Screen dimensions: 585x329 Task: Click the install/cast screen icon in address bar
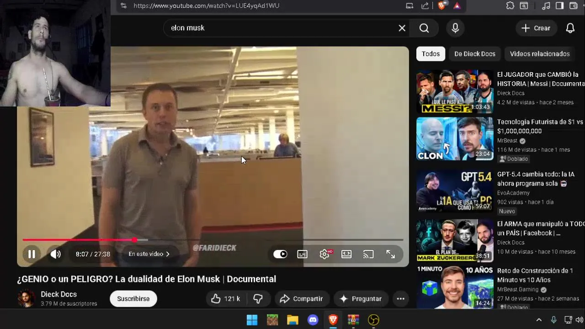click(409, 5)
